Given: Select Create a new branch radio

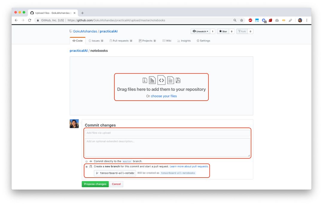Looking at the screenshot, I should pyautogui.click(x=86, y=167).
